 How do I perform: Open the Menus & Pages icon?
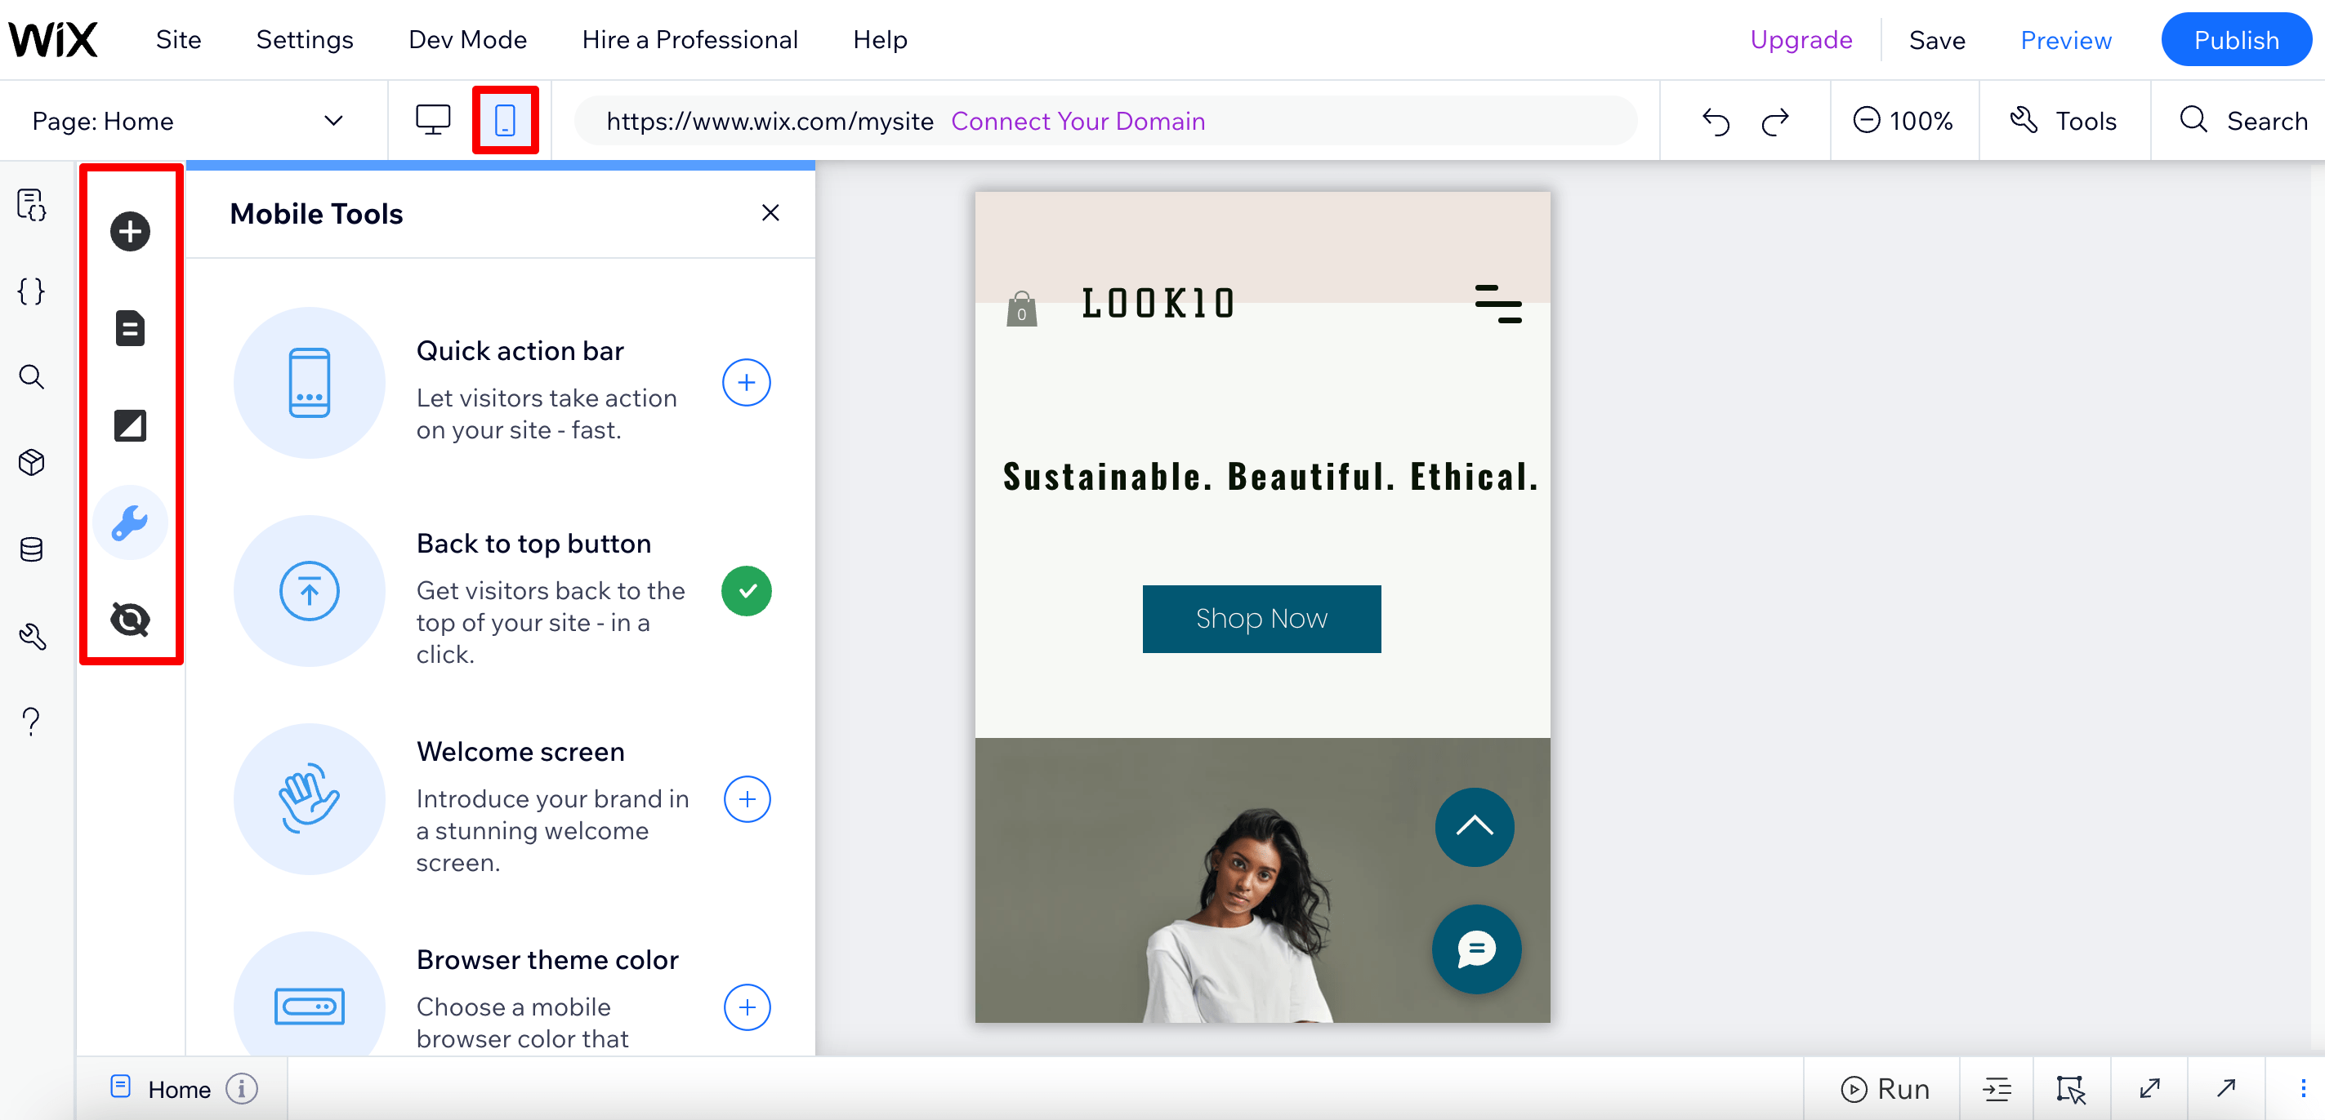(130, 328)
